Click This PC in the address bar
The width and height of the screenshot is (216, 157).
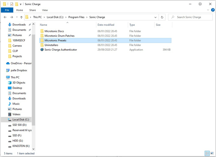[37, 17]
